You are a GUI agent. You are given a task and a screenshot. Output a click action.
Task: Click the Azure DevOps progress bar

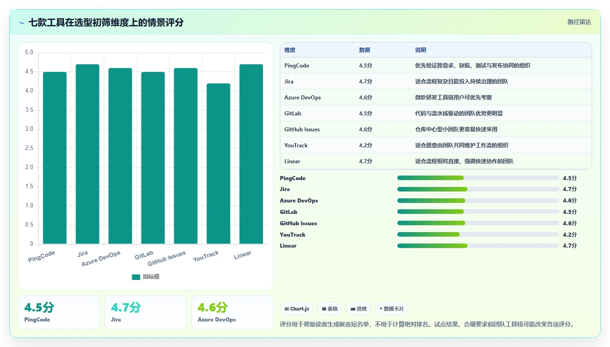tap(478, 201)
